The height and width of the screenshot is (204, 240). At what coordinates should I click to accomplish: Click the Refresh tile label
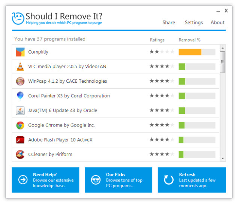click(187, 175)
